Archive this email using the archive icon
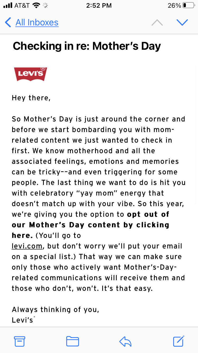Image resolution: width=198 pixels, height=353 pixels. [20, 341]
